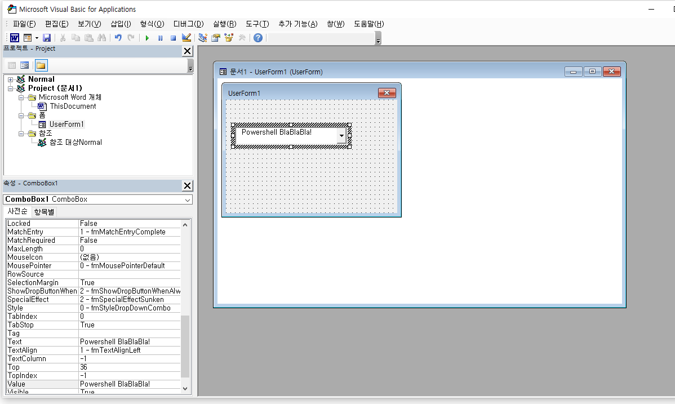
Task: Select the TabStop property row
Action: click(x=94, y=325)
